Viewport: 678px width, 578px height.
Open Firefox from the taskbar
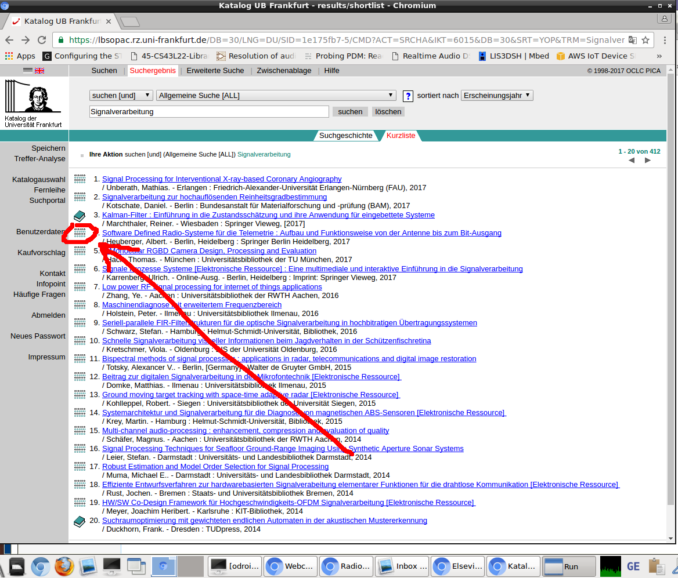64,565
